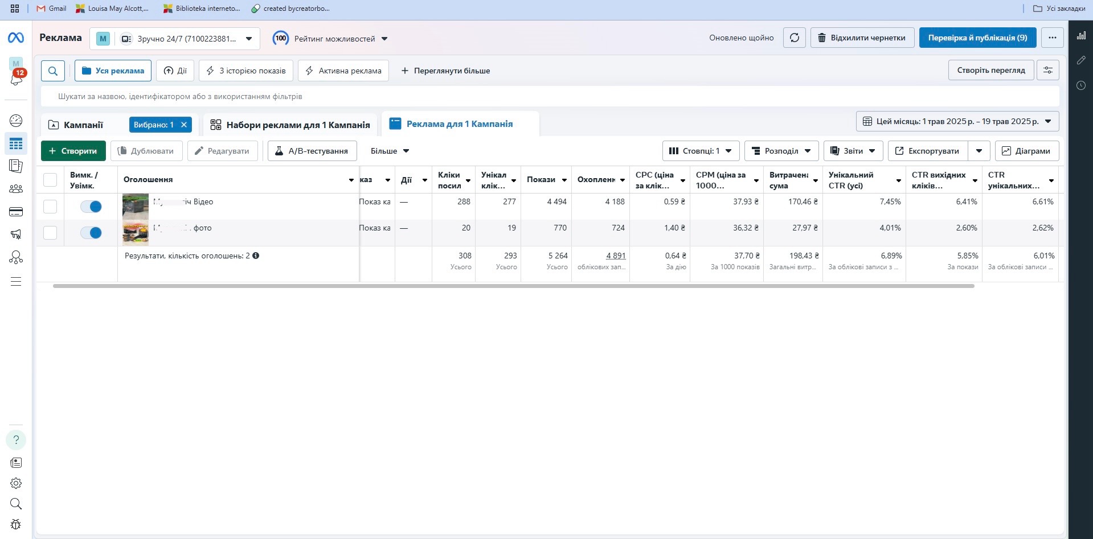The image size is (1093, 539).
Task: Turn off the фото ad toggle
Action: pyautogui.click(x=91, y=233)
